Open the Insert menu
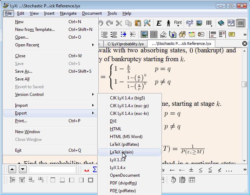The image size is (250, 195). [x=49, y=13]
